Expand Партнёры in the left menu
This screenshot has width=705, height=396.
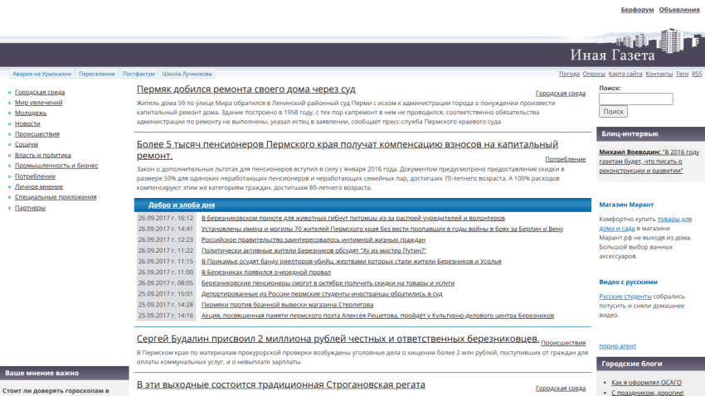coord(30,207)
